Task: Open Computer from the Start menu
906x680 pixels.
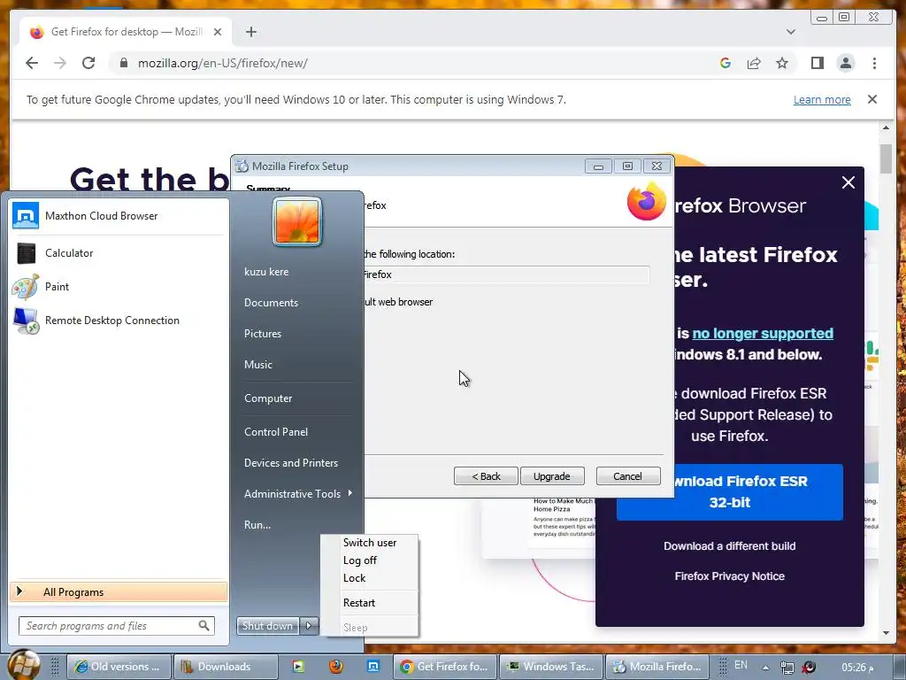Action: [268, 398]
